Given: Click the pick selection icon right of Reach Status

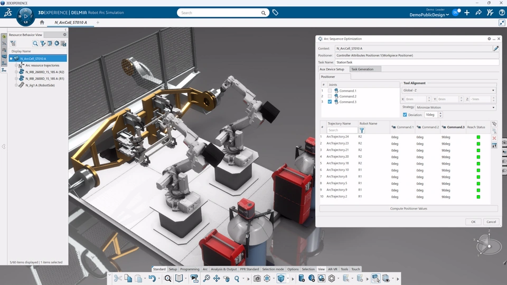Looking at the screenshot, I should (494, 124).
